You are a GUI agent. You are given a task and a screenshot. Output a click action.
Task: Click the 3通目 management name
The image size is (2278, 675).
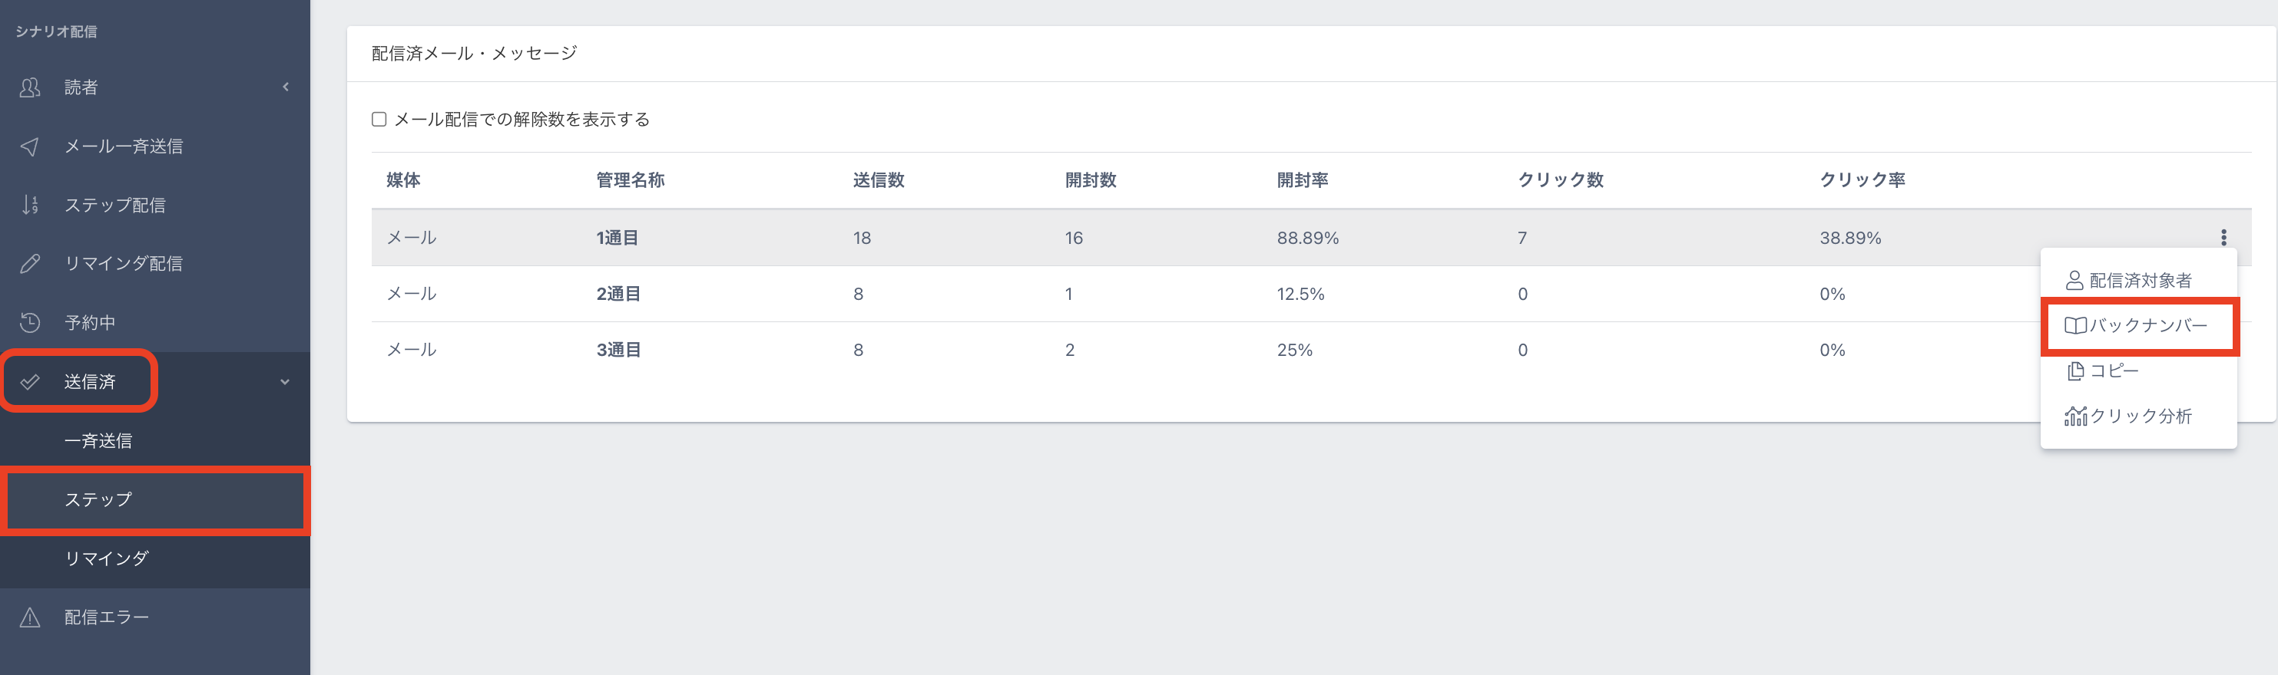pyautogui.click(x=618, y=350)
